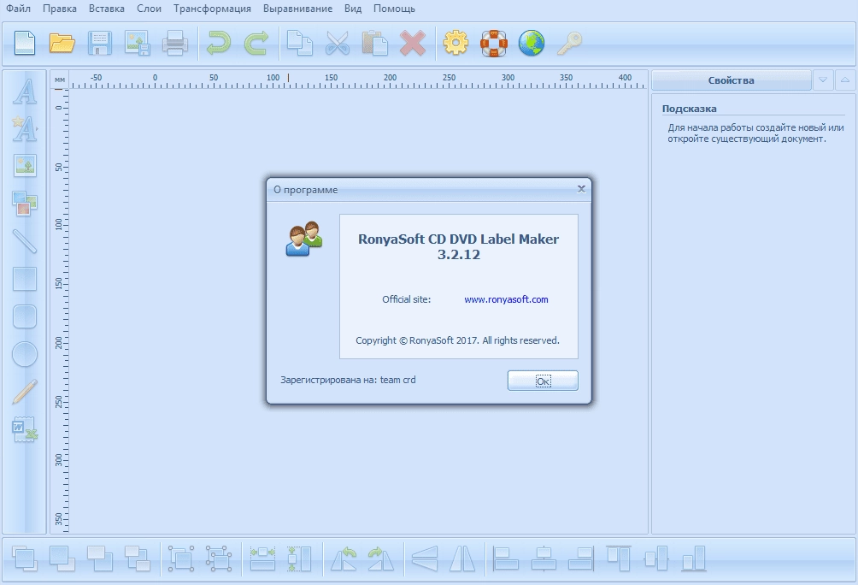The height and width of the screenshot is (585, 858).
Task: Open the Трансформация menu
Action: (212, 9)
